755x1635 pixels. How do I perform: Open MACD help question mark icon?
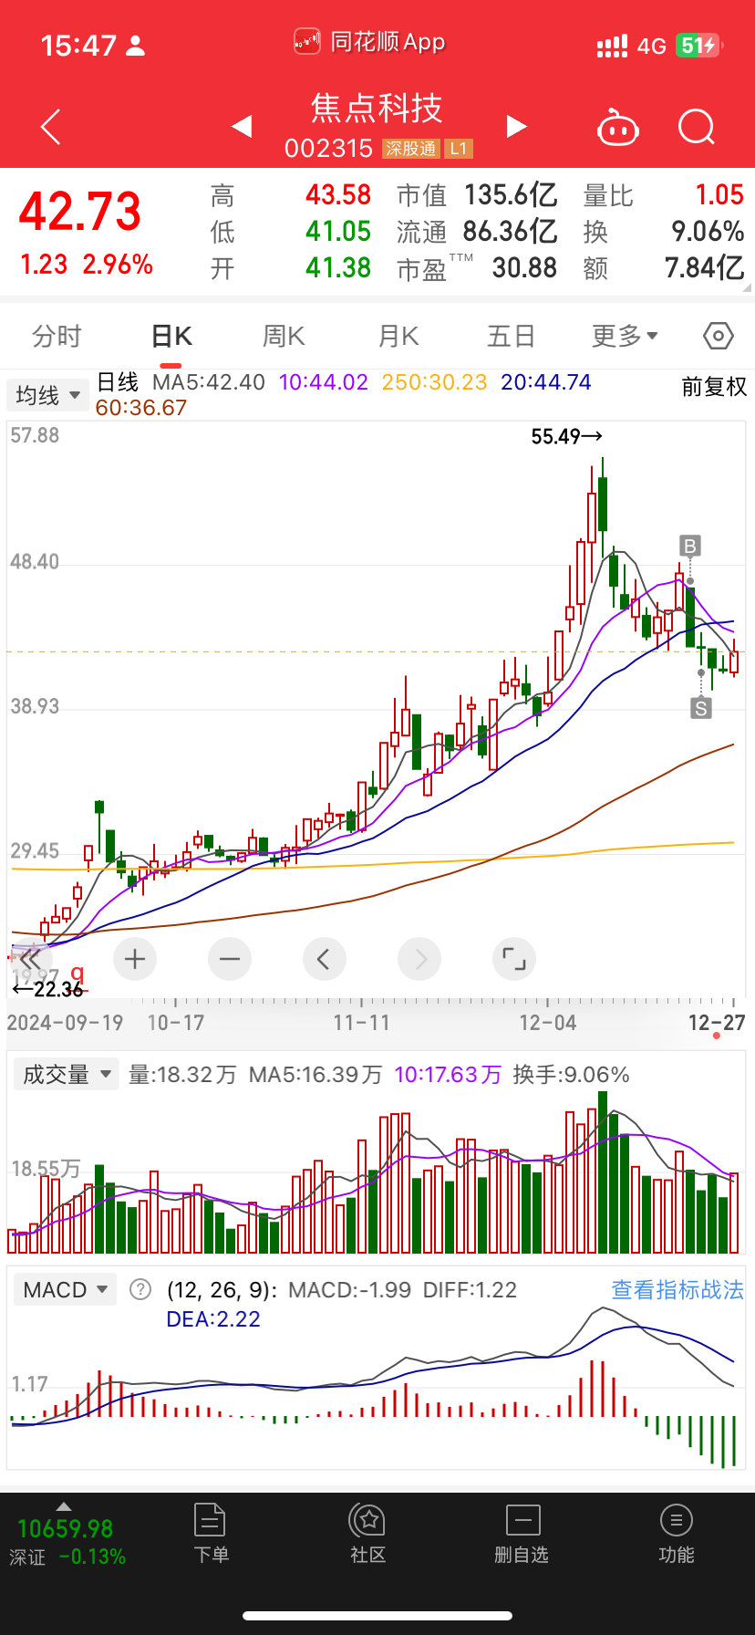[x=140, y=1289]
